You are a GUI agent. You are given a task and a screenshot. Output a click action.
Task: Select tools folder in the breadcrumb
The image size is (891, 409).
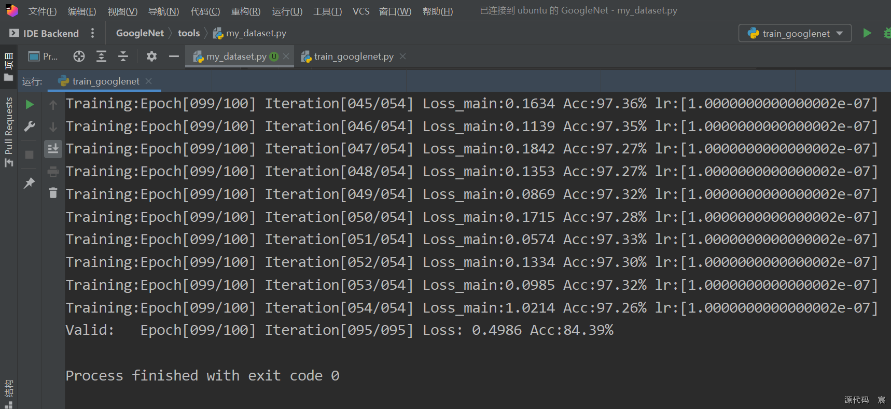point(189,33)
